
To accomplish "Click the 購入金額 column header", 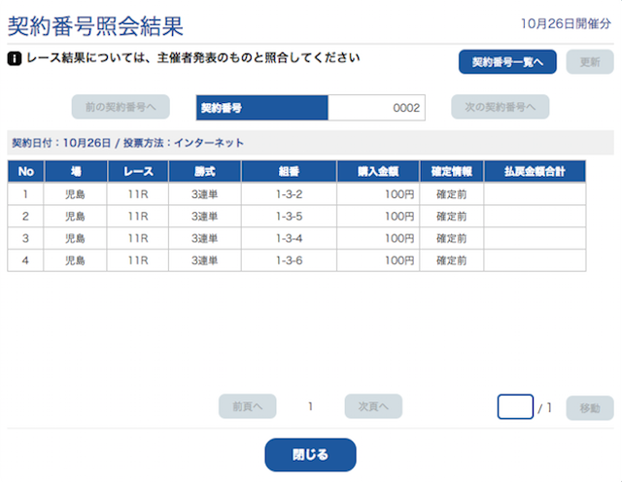I will [x=378, y=171].
